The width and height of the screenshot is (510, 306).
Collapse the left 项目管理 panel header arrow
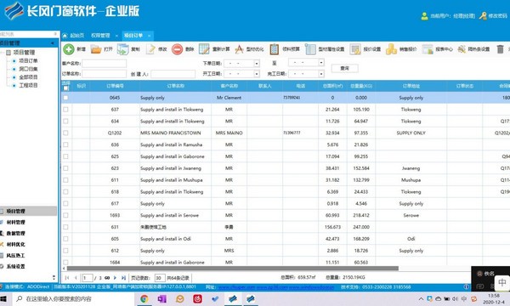click(x=53, y=42)
